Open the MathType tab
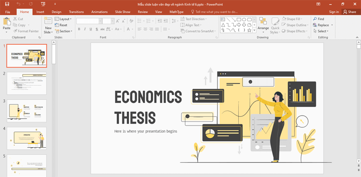361x177 pixels. (176, 12)
